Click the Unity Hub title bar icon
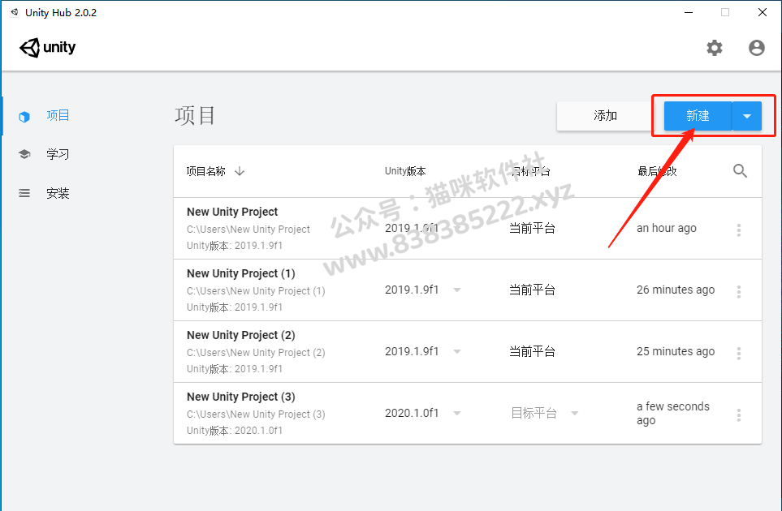The image size is (782, 511). tap(15, 12)
